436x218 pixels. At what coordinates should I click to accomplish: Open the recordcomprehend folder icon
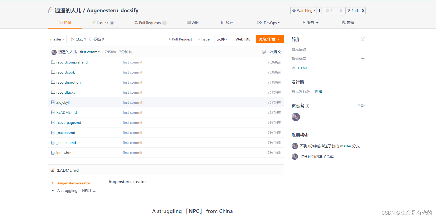pyautogui.click(x=53, y=62)
